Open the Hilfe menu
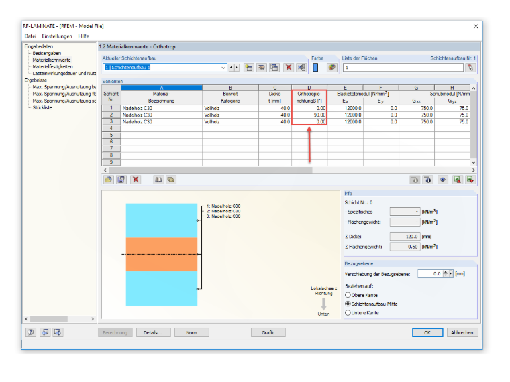 pos(83,36)
